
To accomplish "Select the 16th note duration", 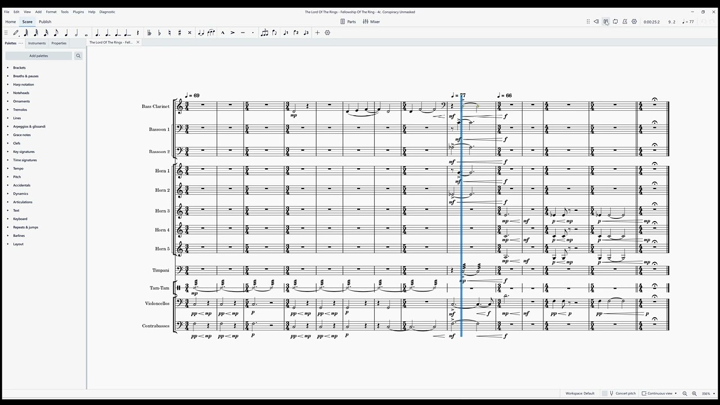I will 46,33.
